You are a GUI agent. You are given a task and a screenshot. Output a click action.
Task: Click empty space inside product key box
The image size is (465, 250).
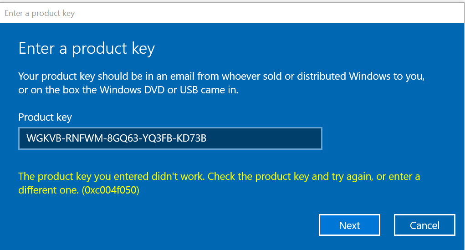264,138
